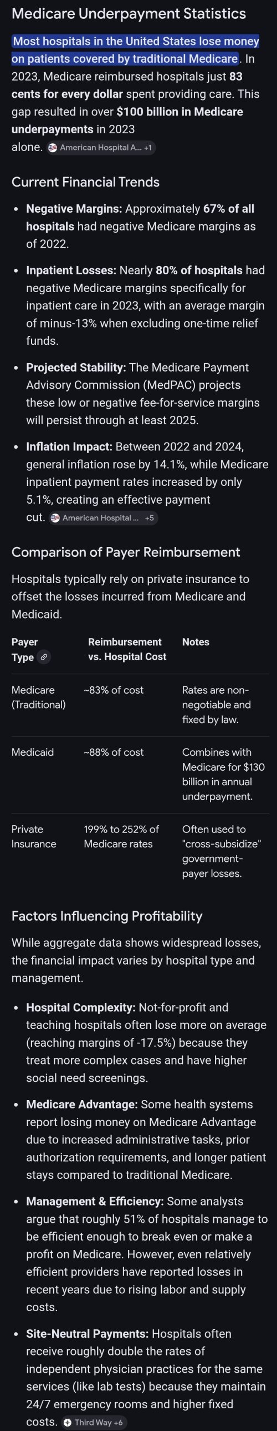Click the "Current Financial Trends" heading

(85, 182)
